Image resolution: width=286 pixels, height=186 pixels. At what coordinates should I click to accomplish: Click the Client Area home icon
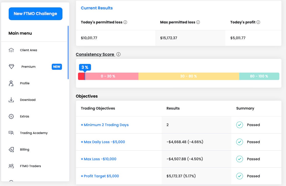click(x=11, y=50)
